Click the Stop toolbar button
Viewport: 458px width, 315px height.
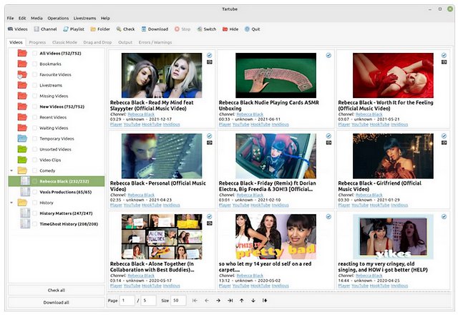pyautogui.click(x=182, y=29)
